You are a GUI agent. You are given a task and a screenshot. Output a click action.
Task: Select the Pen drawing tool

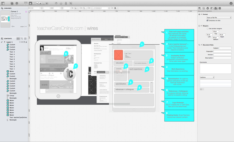[x=44, y=3]
